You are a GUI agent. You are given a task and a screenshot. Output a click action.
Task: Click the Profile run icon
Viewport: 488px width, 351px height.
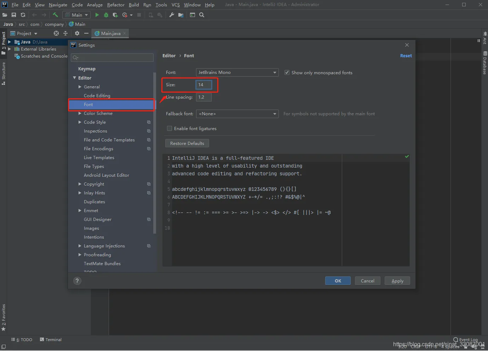point(125,15)
